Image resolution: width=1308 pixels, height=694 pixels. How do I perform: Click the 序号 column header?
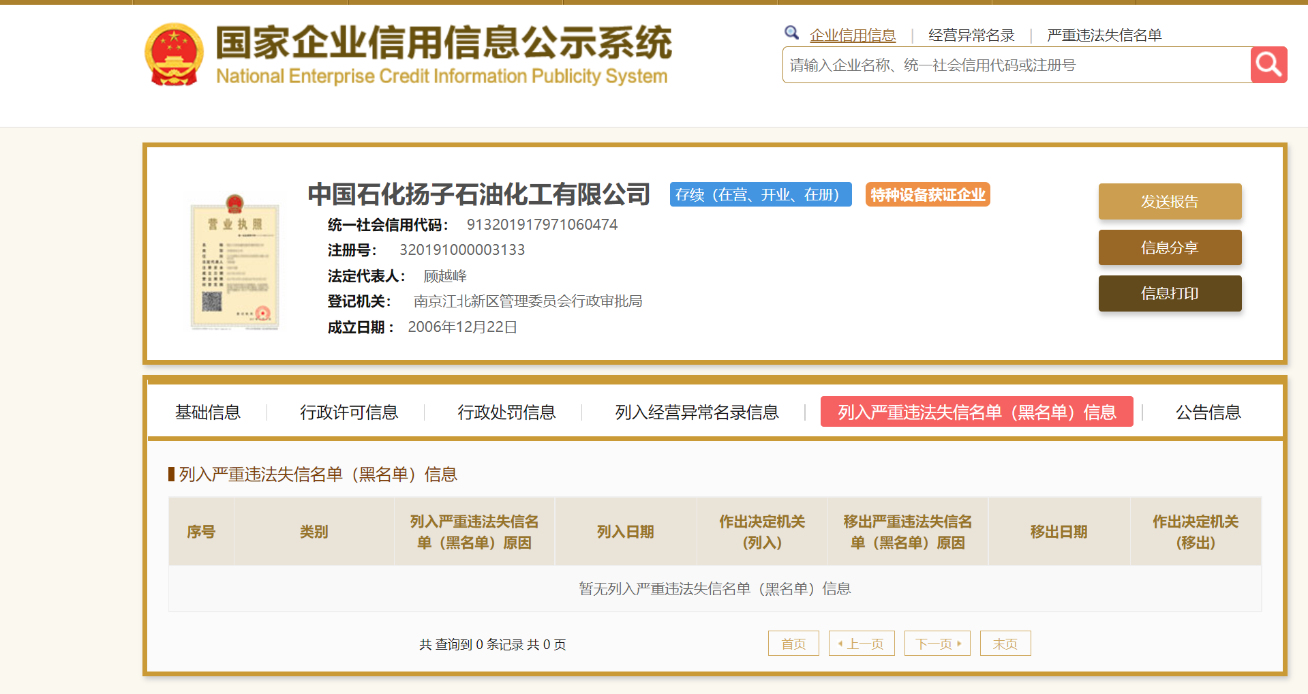point(201,532)
